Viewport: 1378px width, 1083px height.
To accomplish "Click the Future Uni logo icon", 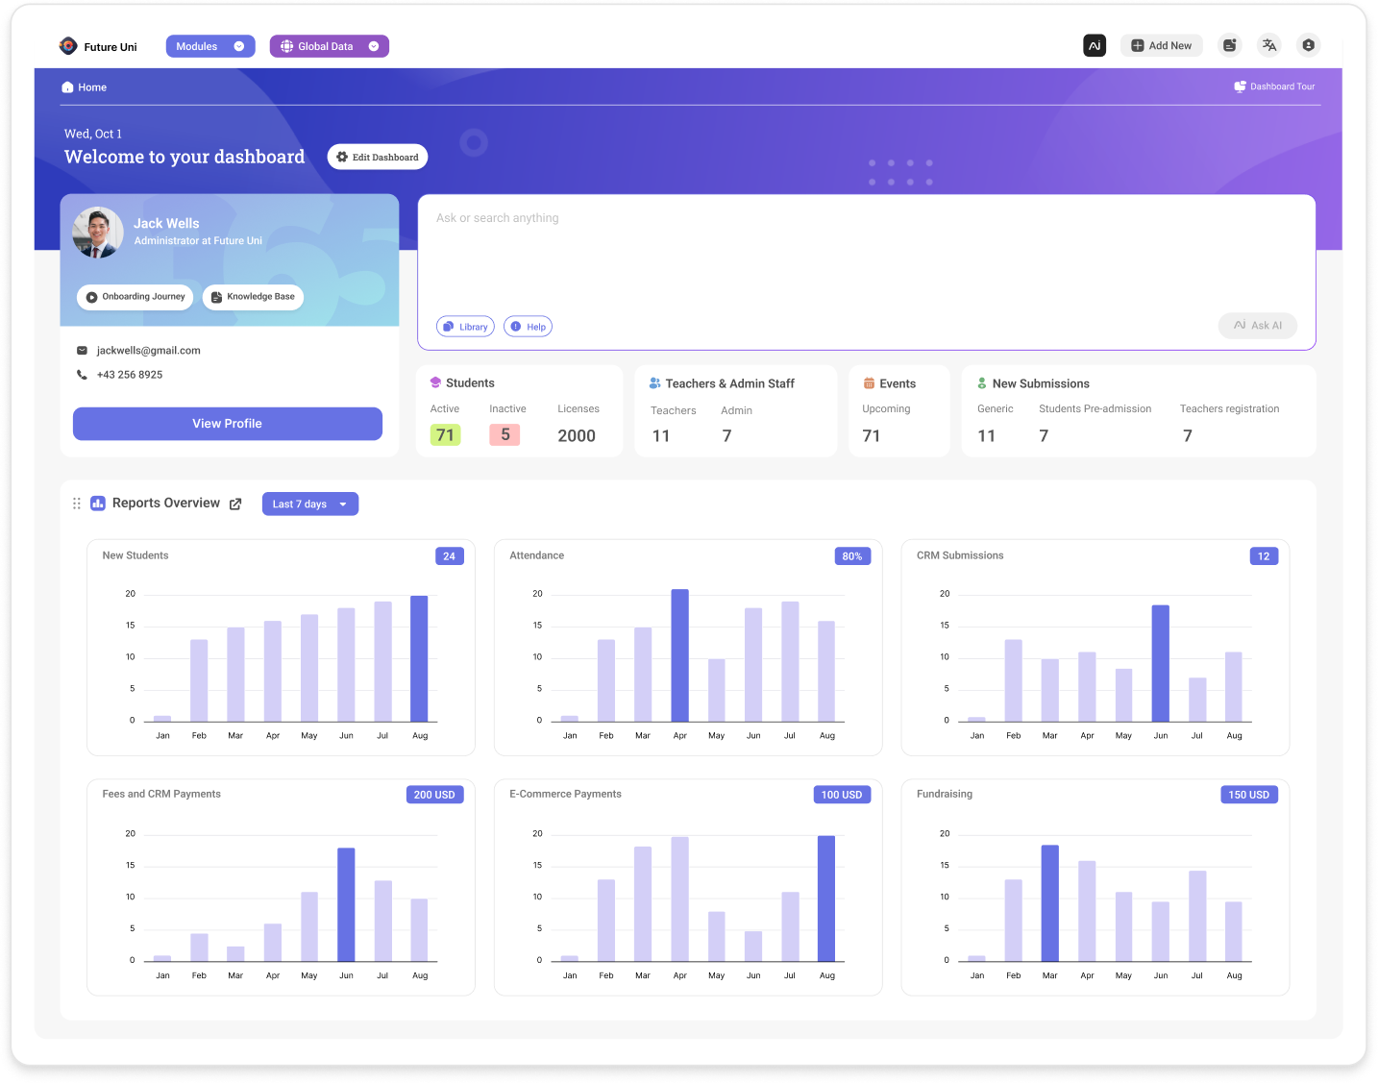I will coord(67,46).
